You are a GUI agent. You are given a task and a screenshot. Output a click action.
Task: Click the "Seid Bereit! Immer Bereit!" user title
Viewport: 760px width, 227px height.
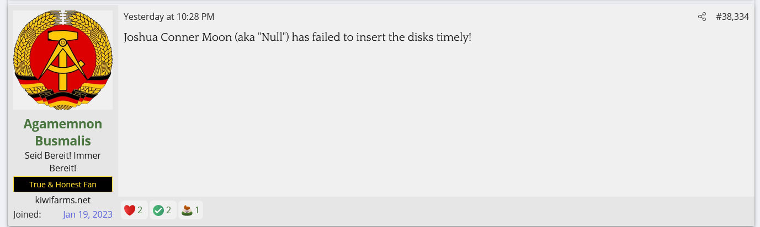point(63,161)
